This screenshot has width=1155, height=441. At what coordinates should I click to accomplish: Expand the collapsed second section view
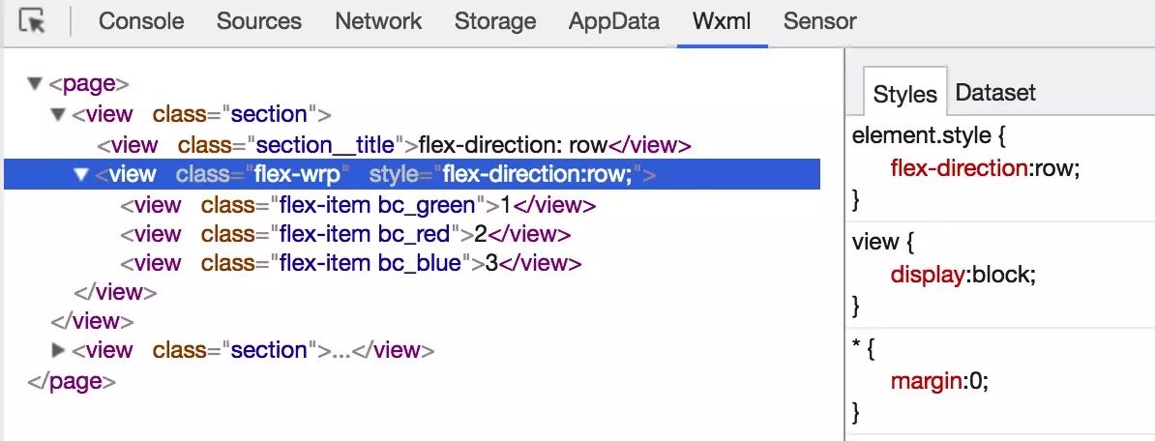tap(58, 350)
